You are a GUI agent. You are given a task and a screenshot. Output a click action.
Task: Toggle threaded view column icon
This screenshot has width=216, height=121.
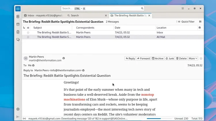point(24,28)
